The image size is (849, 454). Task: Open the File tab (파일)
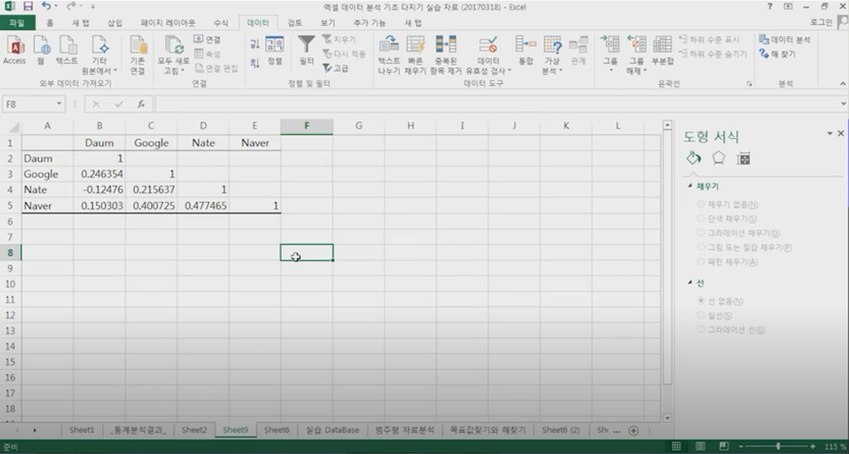point(16,22)
